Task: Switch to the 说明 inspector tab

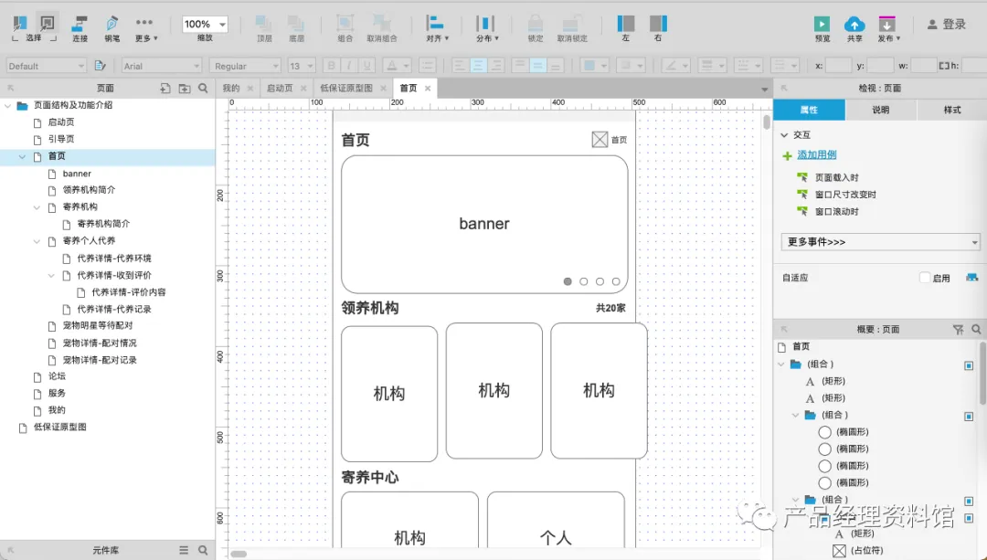Action: tap(881, 110)
